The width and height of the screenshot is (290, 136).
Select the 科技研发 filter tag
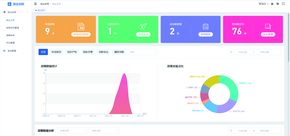click(x=57, y=52)
